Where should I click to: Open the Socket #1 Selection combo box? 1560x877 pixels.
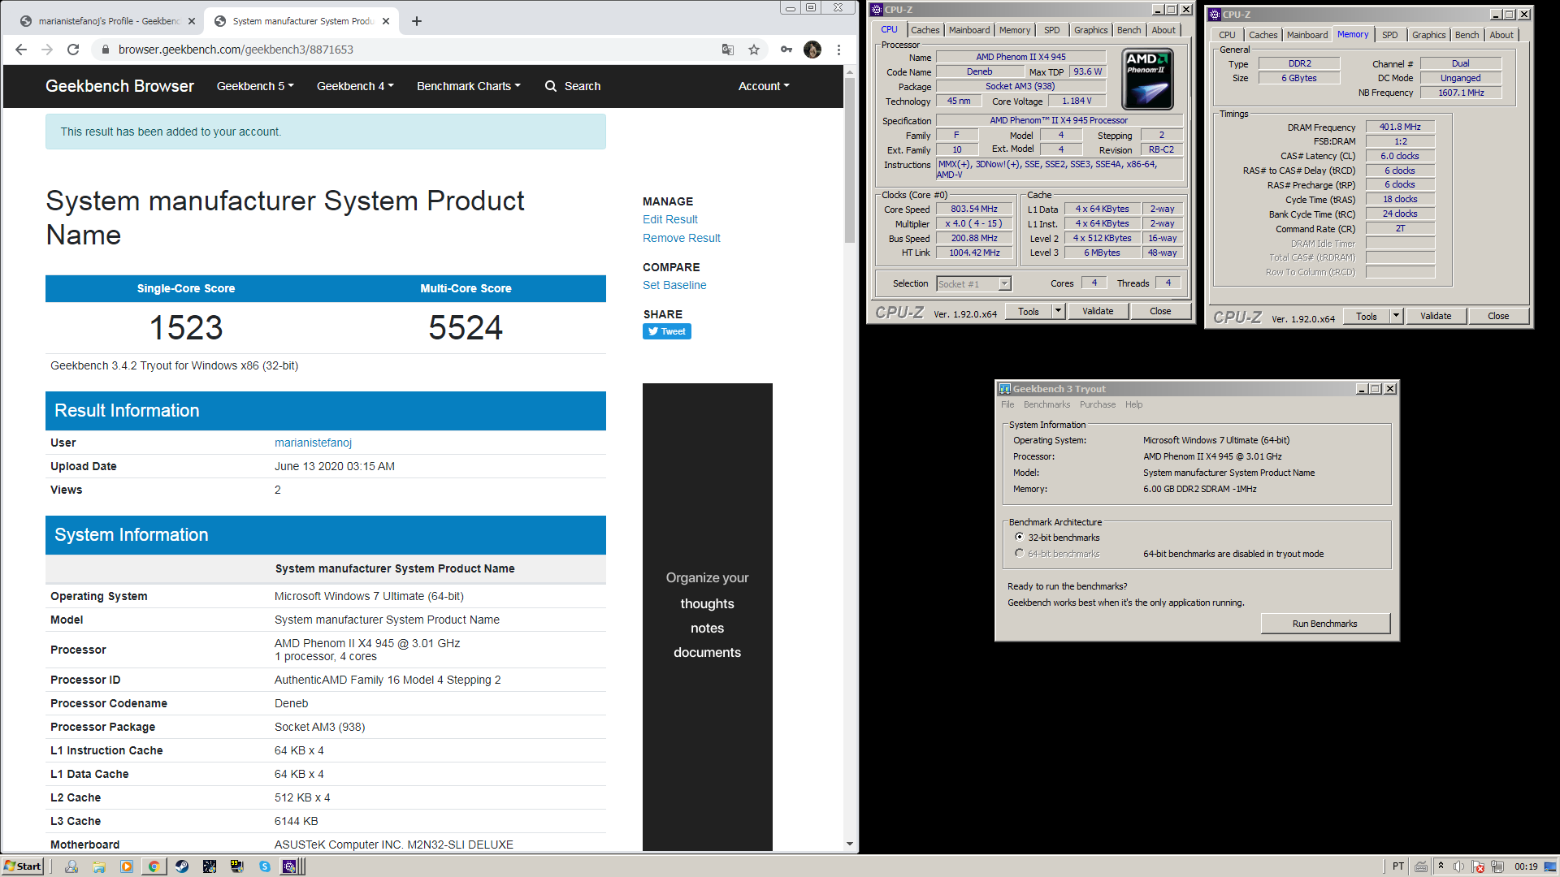973,283
